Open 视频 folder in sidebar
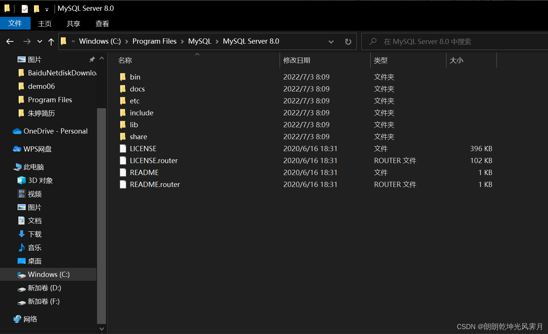548x334 pixels. tap(30, 194)
